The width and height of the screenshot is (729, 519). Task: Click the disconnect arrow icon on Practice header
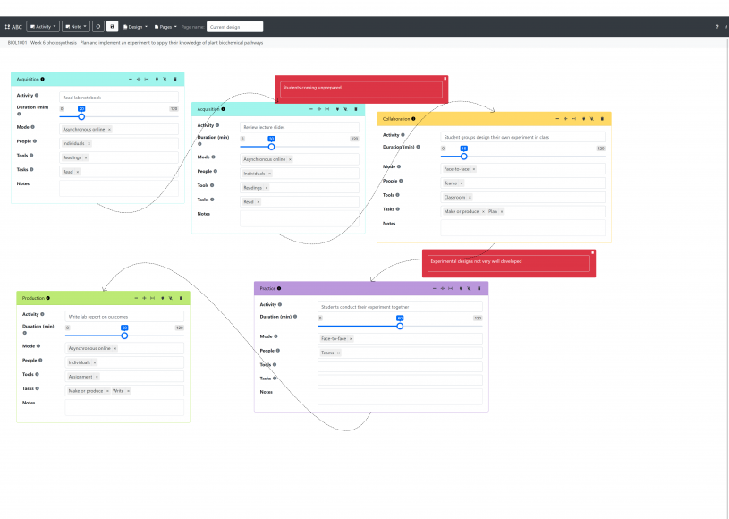tap(470, 288)
